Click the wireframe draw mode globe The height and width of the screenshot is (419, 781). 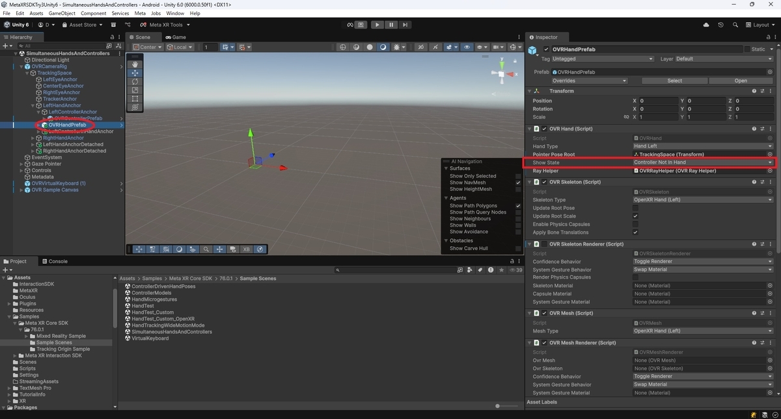pos(343,47)
